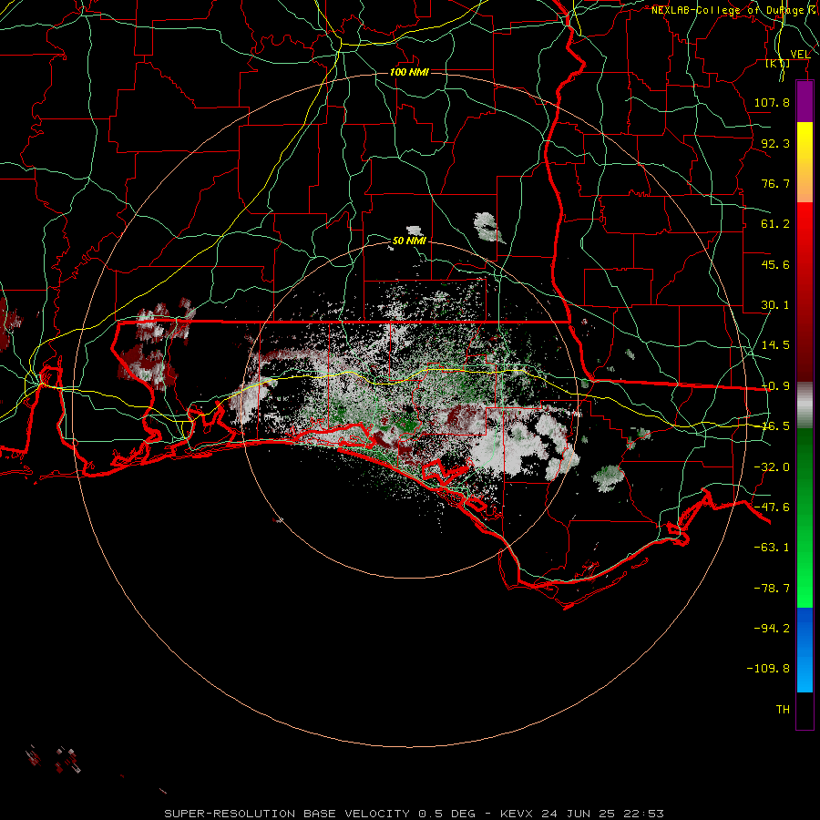Click the -78.7 velocity scale value

pyautogui.click(x=772, y=589)
